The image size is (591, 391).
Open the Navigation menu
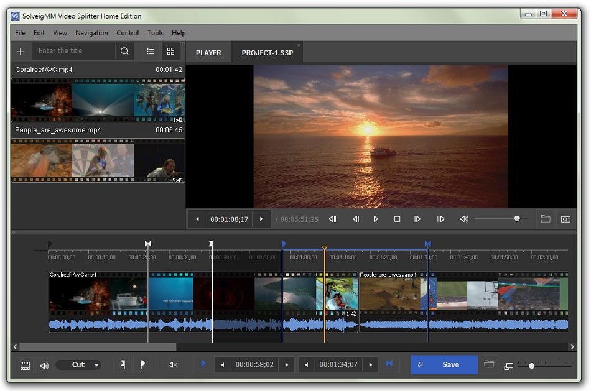91,33
